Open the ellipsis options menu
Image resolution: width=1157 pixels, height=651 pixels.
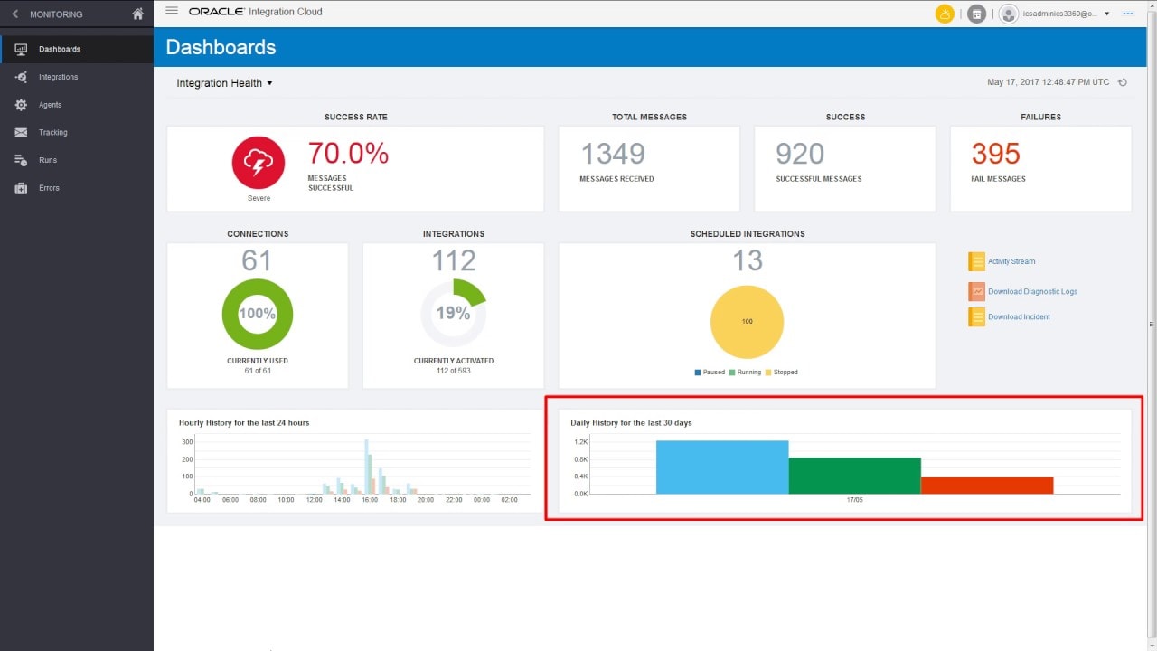coord(1127,14)
